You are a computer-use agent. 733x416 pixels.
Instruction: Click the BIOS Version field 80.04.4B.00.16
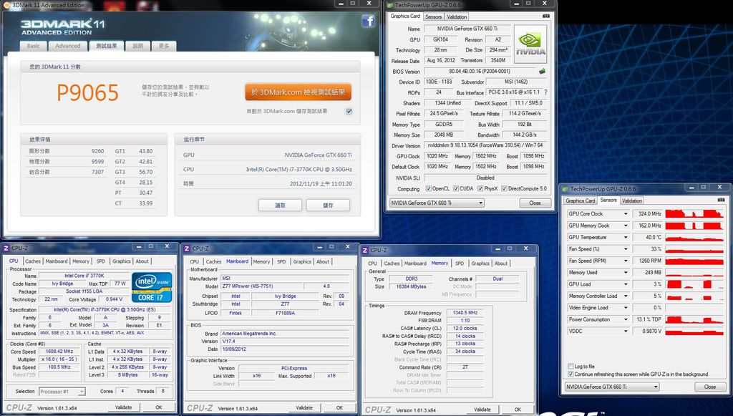(x=480, y=72)
